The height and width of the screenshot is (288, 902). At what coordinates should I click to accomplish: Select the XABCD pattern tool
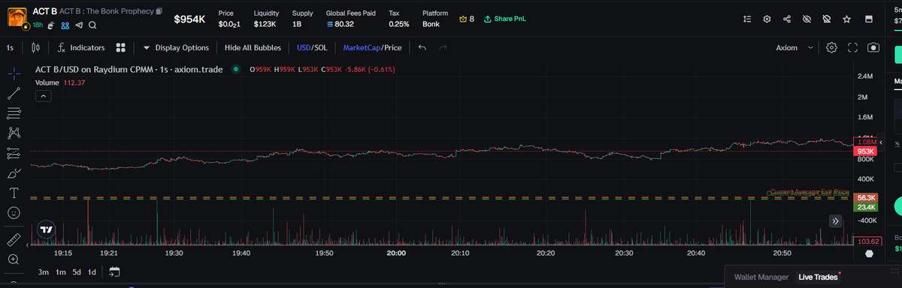click(14, 133)
